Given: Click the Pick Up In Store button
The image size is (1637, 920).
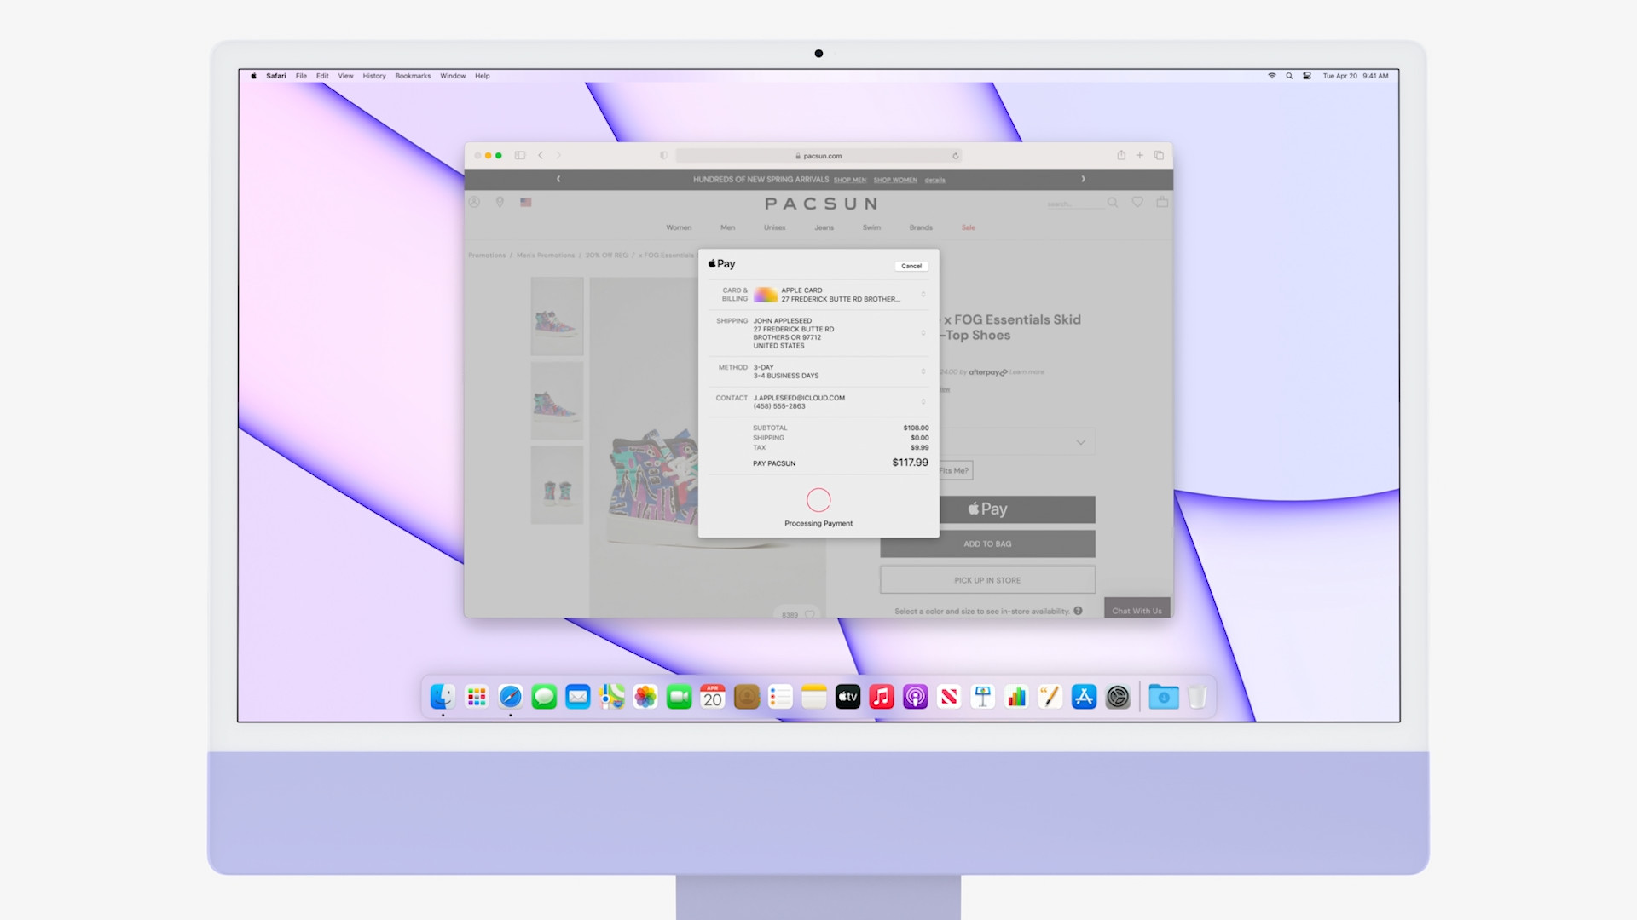Looking at the screenshot, I should (987, 580).
